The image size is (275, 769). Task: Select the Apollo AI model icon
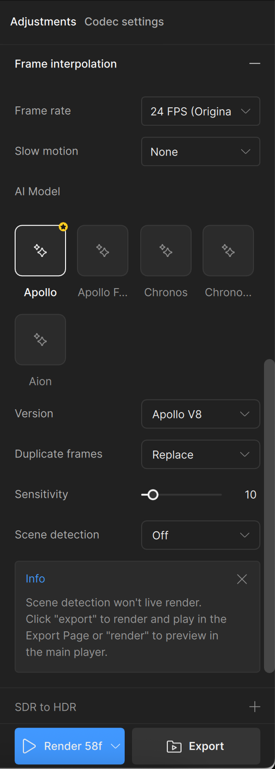(40, 251)
